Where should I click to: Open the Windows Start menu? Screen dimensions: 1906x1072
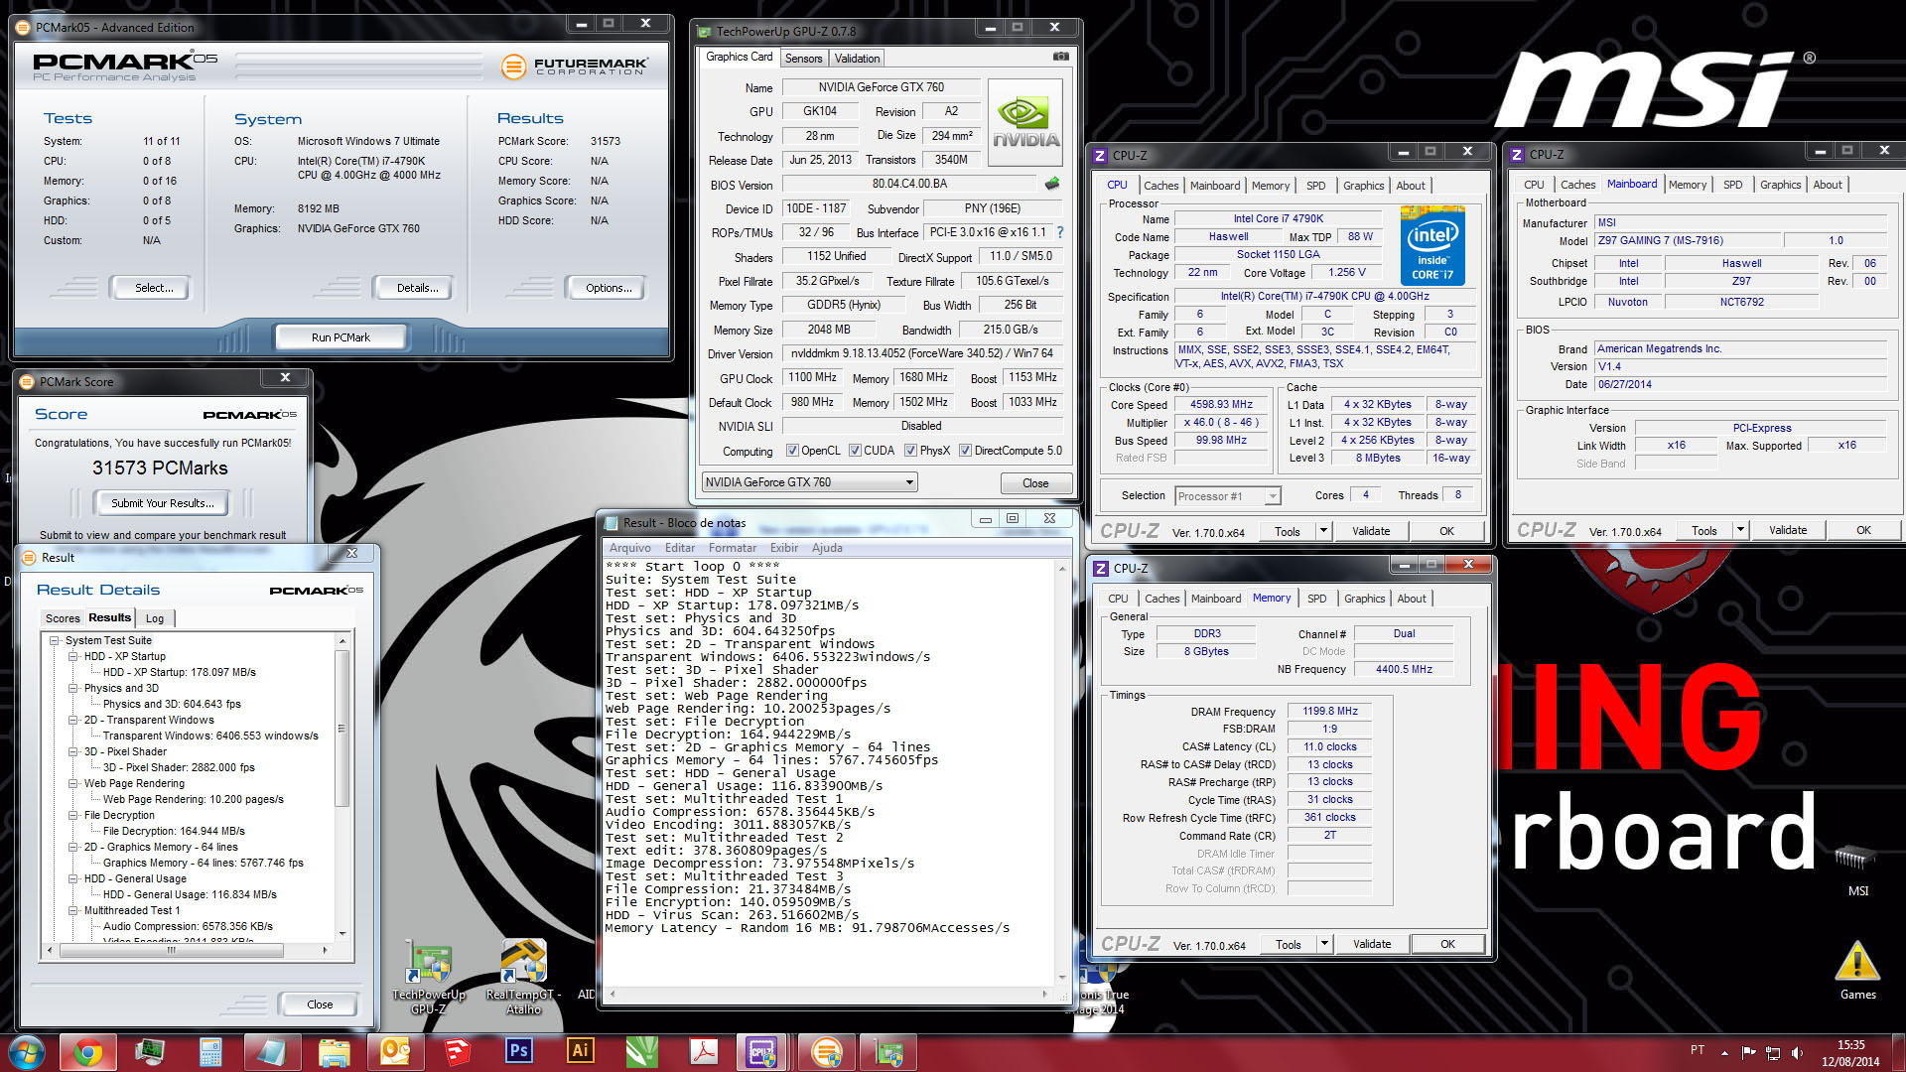[x=27, y=1052]
